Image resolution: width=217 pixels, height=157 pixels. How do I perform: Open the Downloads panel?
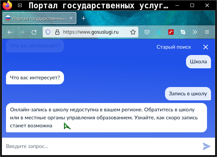(x=159, y=32)
